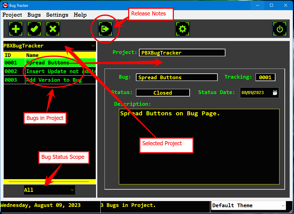Click the ID column header
294x214 pixels.
click(x=14, y=55)
